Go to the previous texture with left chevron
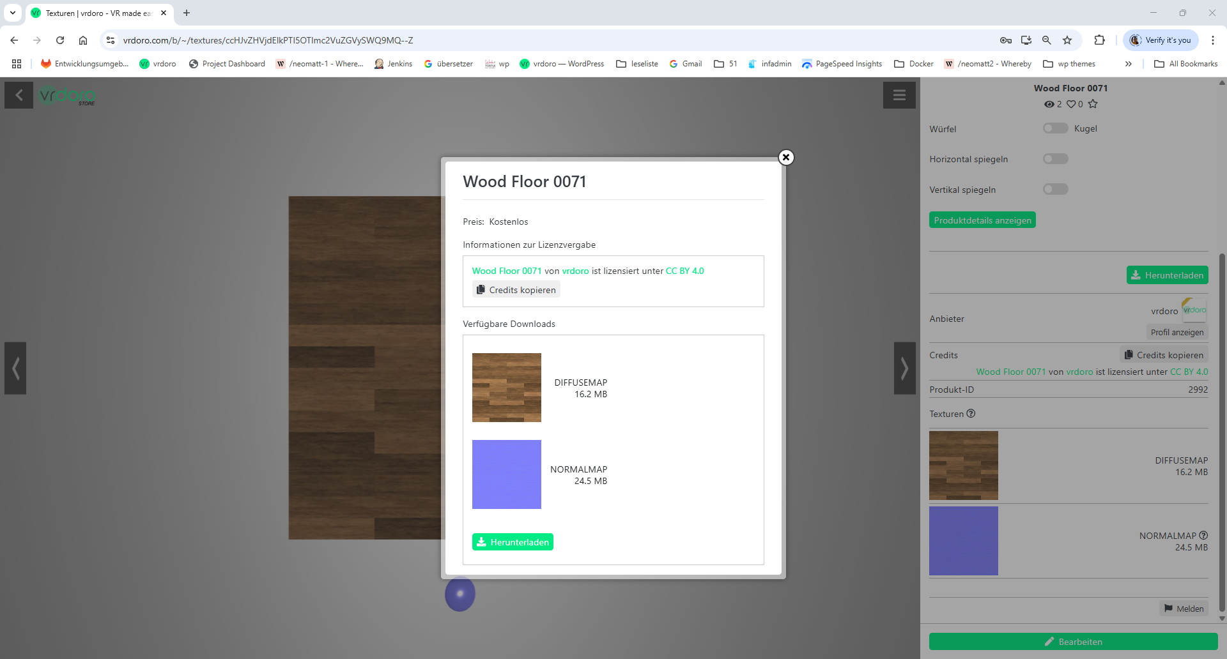 (15, 368)
